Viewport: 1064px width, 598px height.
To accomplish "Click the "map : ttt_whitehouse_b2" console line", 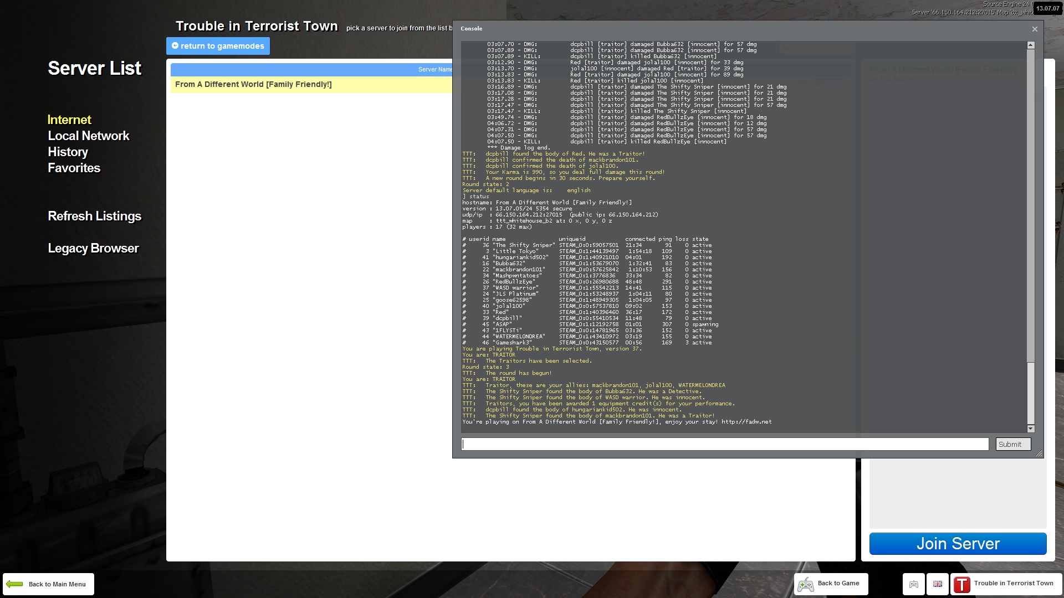I will pos(537,221).
